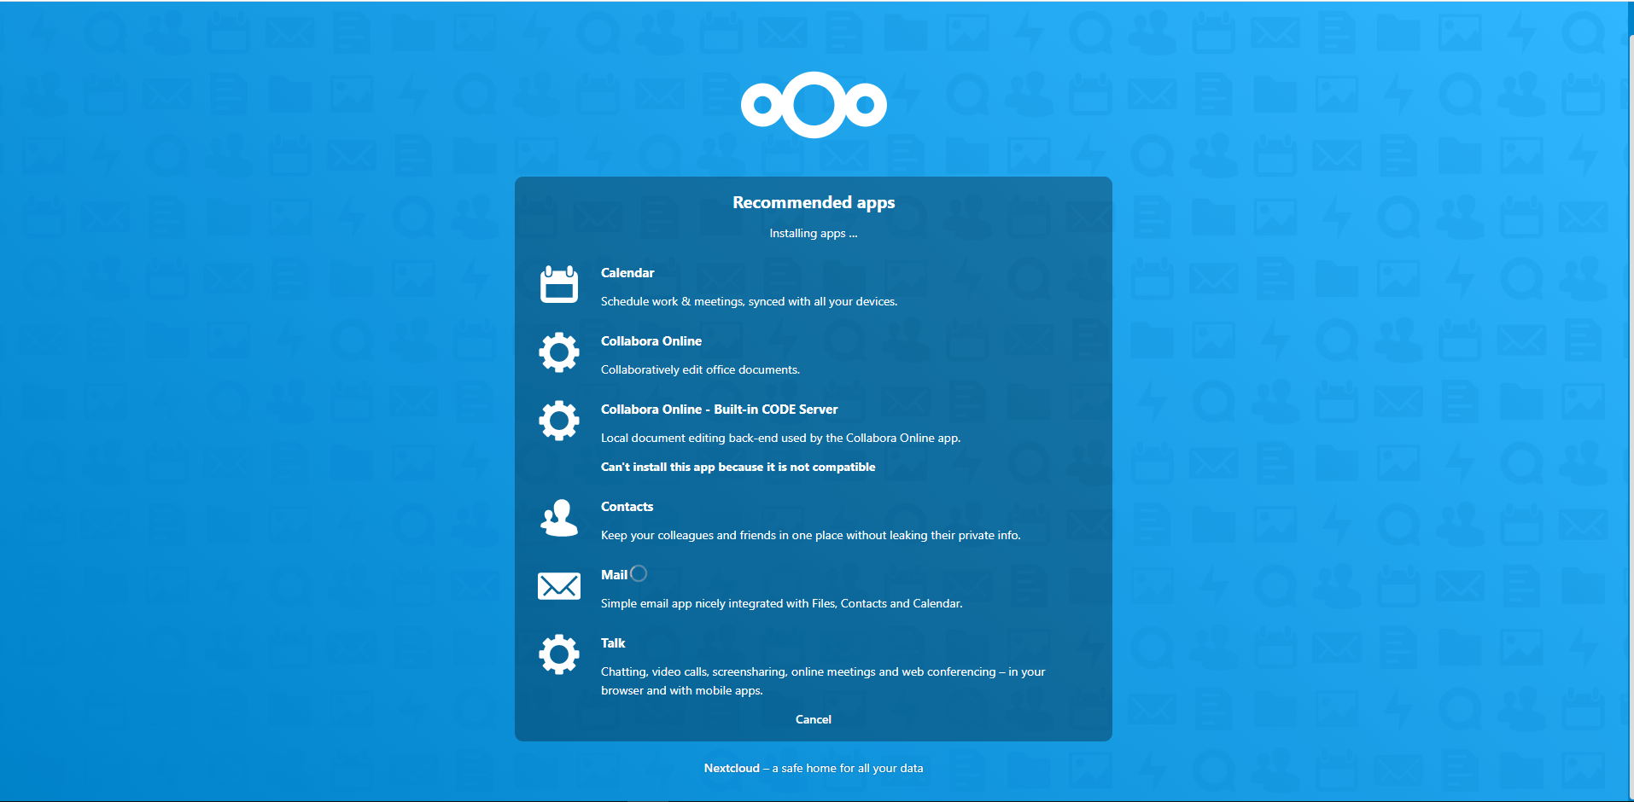Click the Contacts person icon

click(x=559, y=518)
